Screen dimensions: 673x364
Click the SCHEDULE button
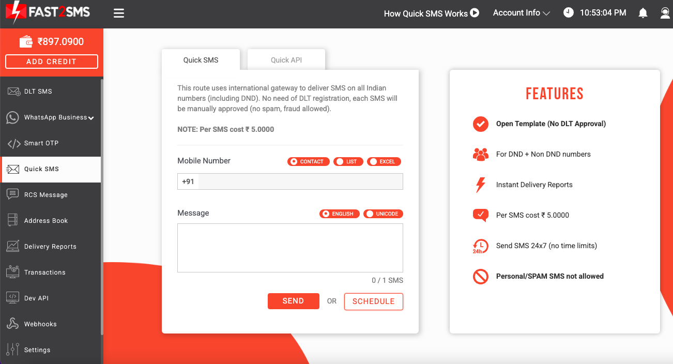pyautogui.click(x=374, y=301)
